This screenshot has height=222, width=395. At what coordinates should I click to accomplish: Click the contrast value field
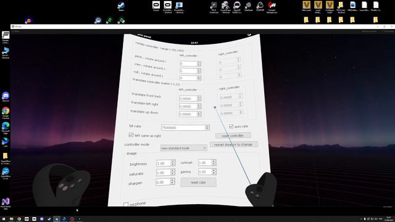coord(205,163)
